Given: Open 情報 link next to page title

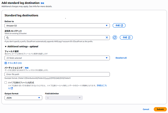Looking at the screenshot, I should (42, 3).
